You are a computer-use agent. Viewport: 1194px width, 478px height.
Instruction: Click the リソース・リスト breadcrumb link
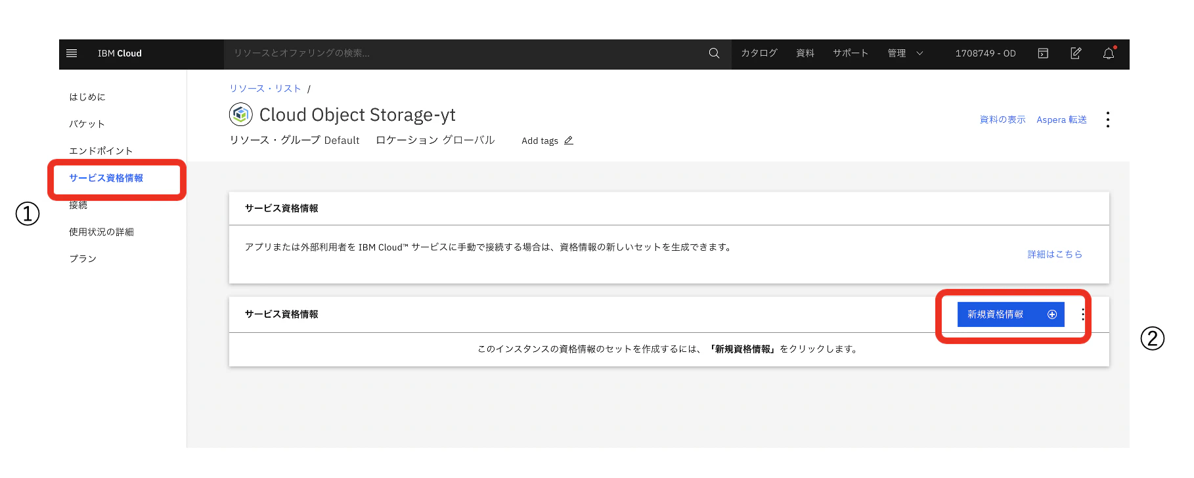pyautogui.click(x=265, y=89)
